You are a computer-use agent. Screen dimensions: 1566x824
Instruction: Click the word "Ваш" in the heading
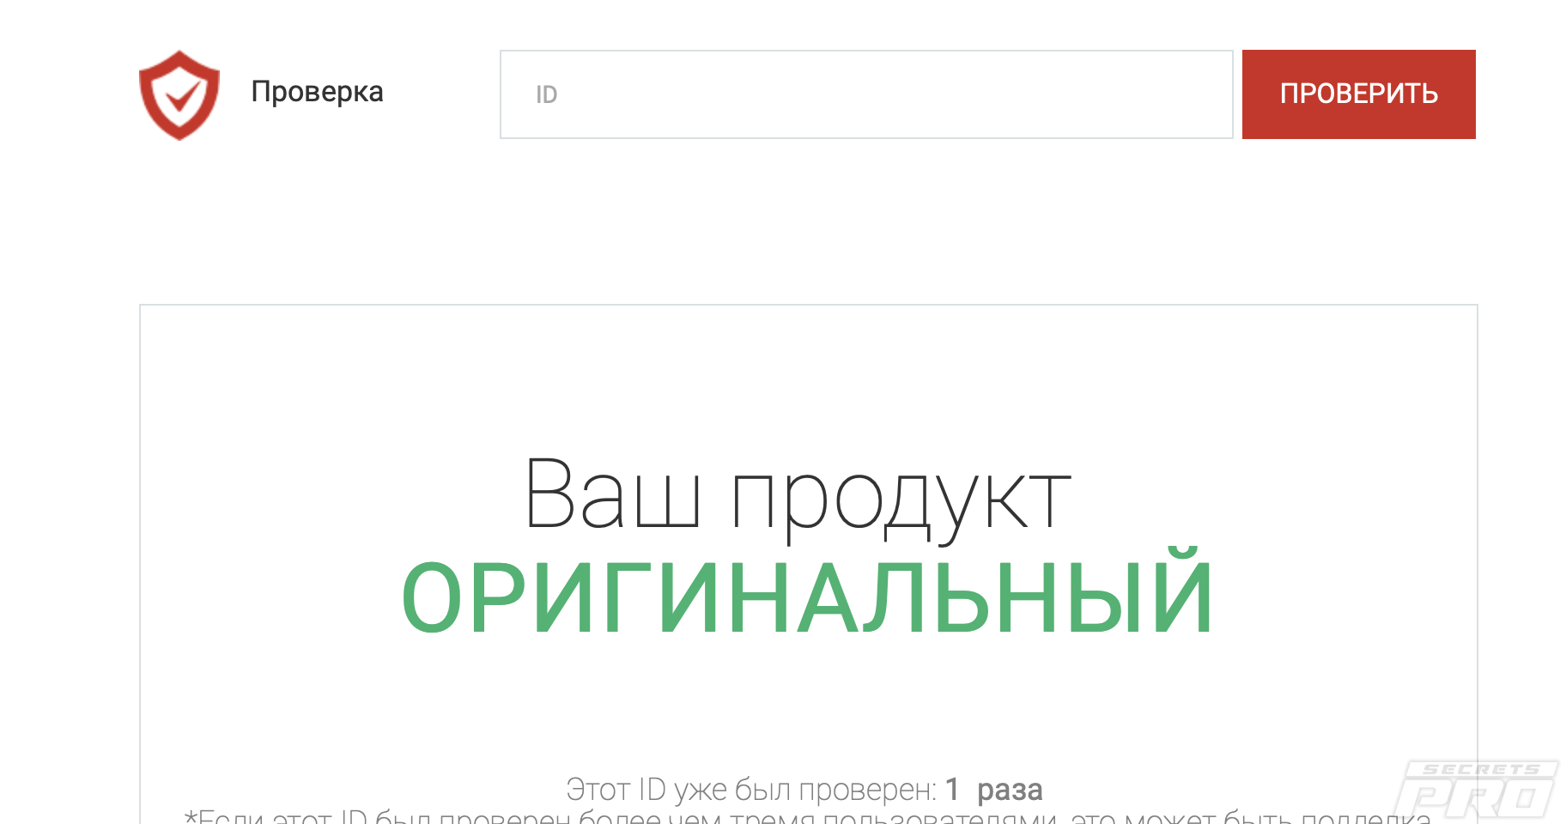611,496
